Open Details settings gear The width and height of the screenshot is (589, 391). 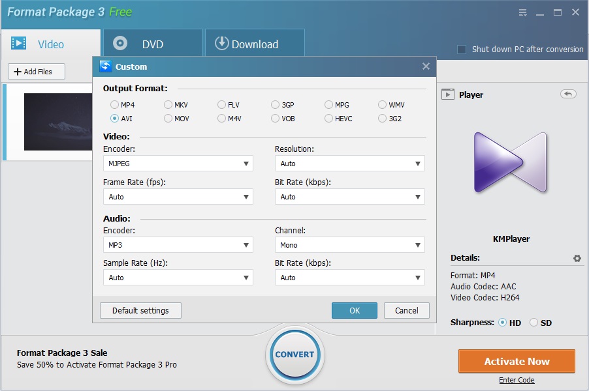577,258
